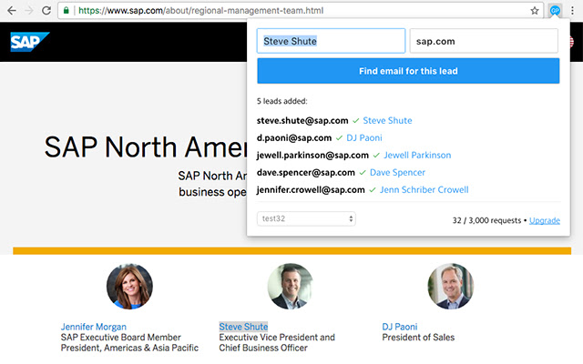Image resolution: width=583 pixels, height=364 pixels.
Task: Click Jennifer Morgan's profile photo
Action: click(129, 287)
